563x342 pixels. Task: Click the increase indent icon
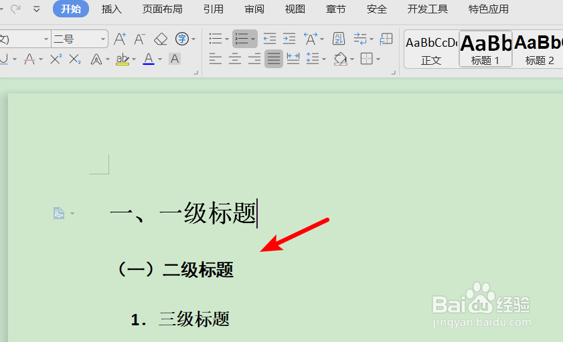289,39
